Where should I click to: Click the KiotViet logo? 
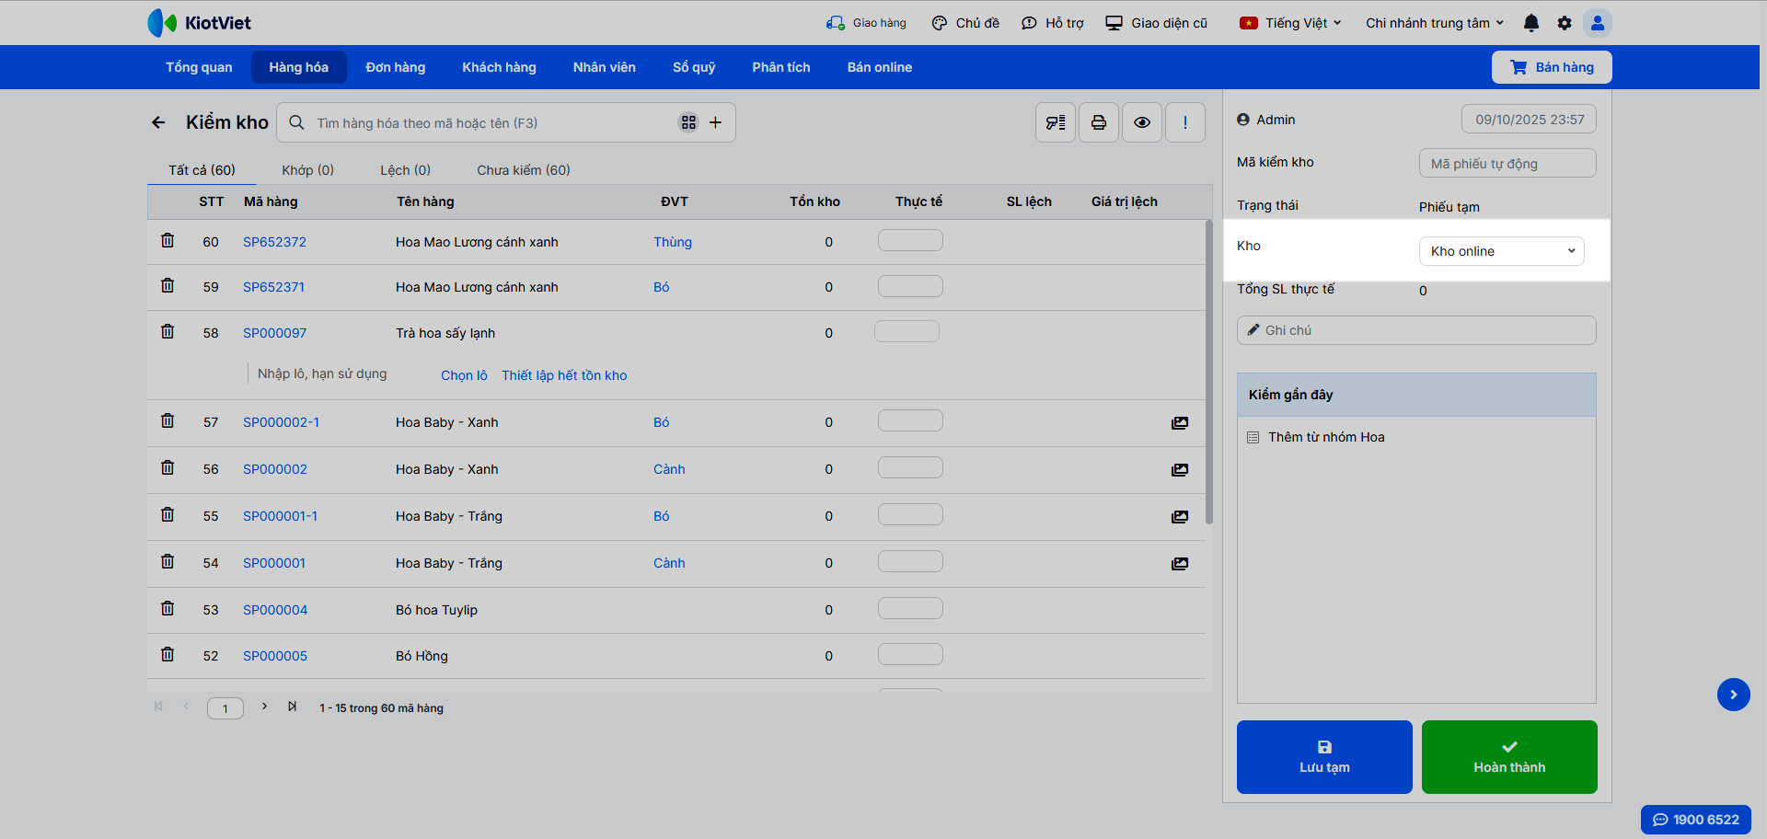199,23
